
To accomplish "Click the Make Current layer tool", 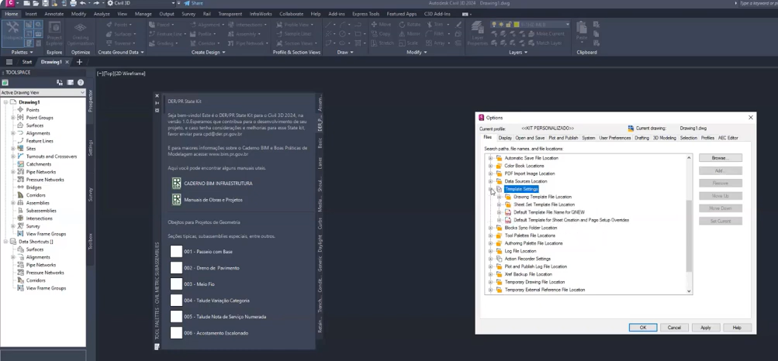I will click(x=546, y=33).
